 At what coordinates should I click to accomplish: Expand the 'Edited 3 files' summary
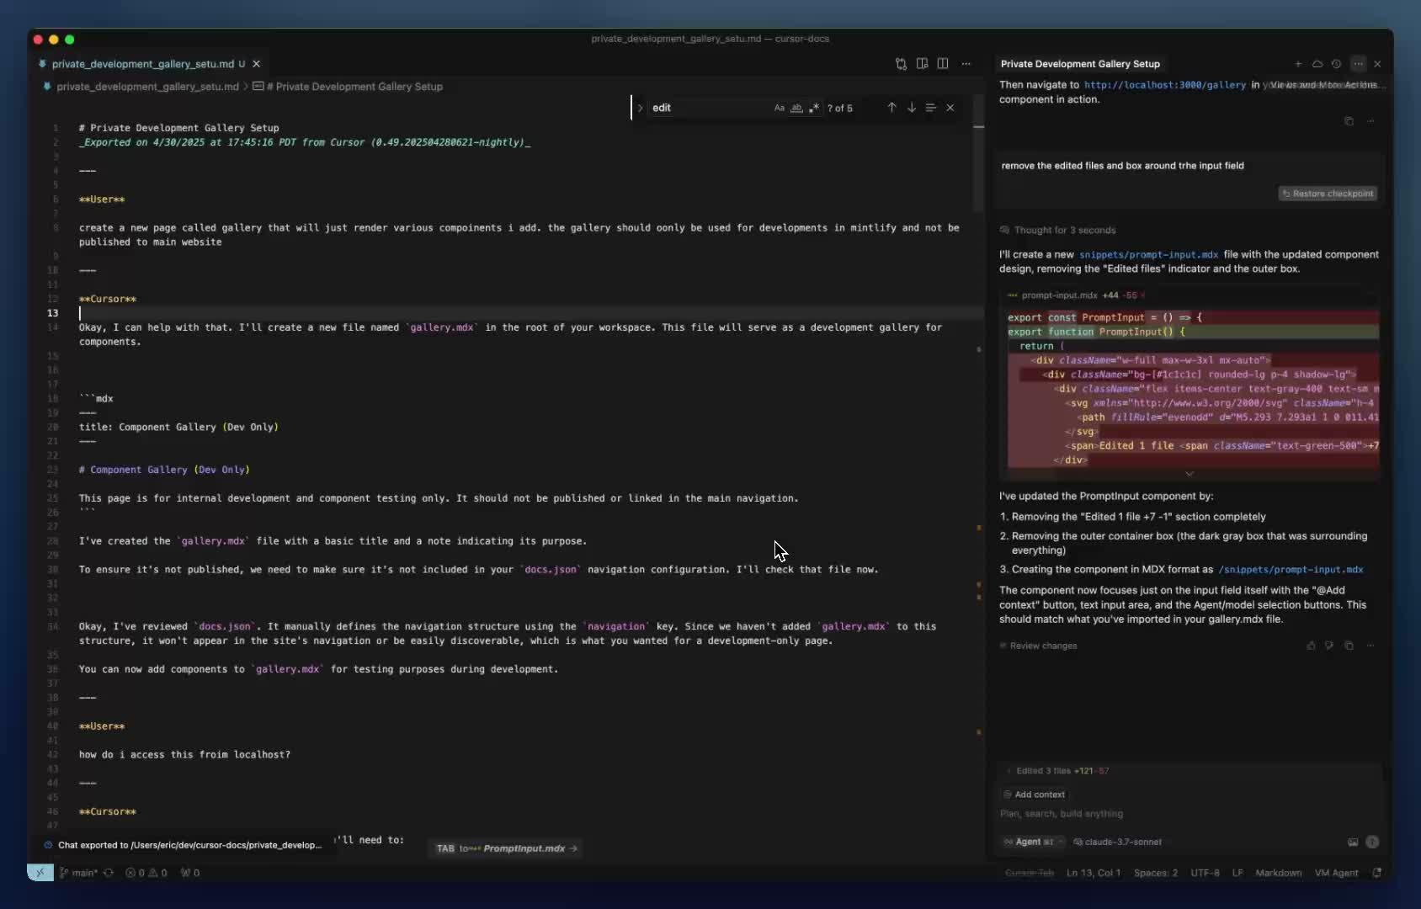tap(1058, 771)
